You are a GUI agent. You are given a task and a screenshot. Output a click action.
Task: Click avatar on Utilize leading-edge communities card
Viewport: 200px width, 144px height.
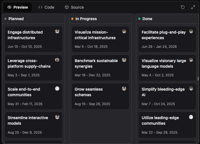(x=191, y=117)
